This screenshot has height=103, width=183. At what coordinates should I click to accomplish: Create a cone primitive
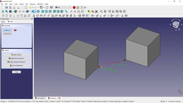pos(14,15)
